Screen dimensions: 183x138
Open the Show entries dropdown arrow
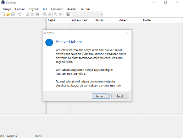pos(63,14)
